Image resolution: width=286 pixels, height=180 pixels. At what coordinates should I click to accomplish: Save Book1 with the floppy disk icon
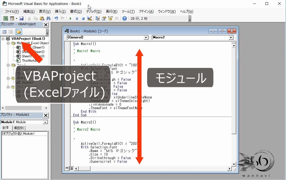21,18
